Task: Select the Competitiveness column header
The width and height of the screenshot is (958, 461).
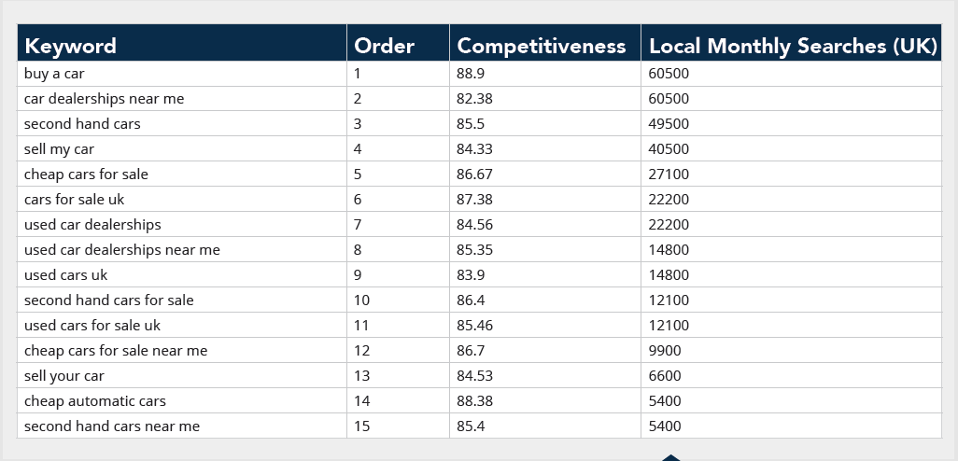Action: (x=545, y=43)
